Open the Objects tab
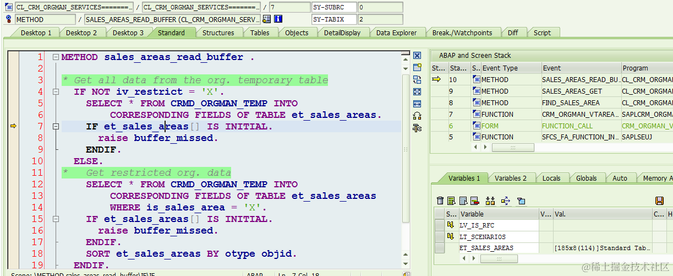 point(297,33)
